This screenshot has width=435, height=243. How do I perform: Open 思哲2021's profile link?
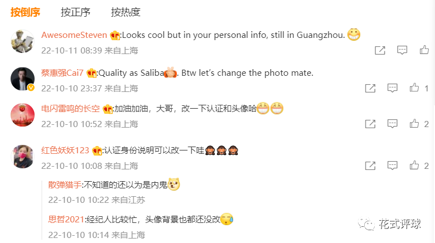coord(66,220)
